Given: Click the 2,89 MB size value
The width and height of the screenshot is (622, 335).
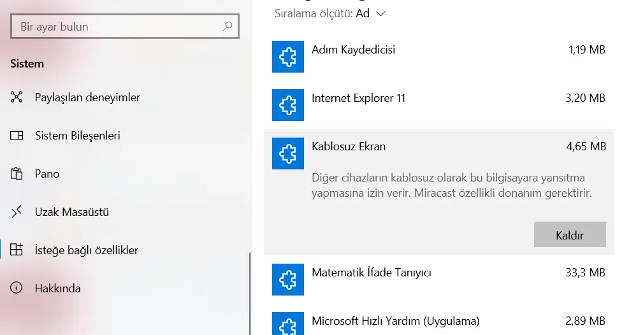Looking at the screenshot, I should click(585, 321).
